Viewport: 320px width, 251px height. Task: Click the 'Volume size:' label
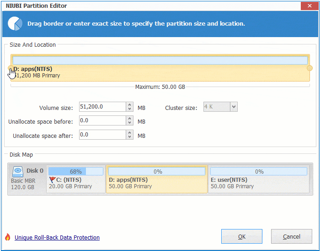pos(56,108)
